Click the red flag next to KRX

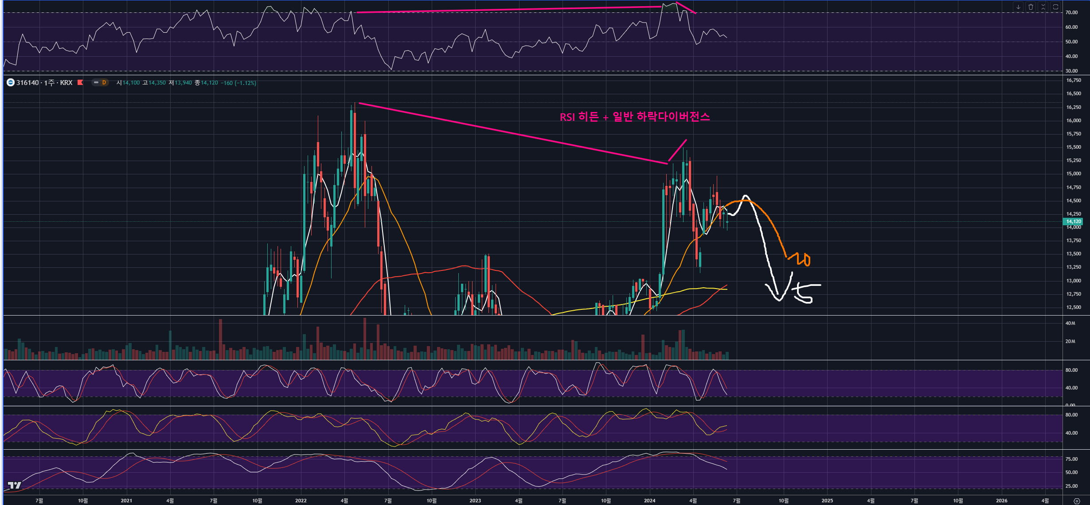pyautogui.click(x=80, y=82)
